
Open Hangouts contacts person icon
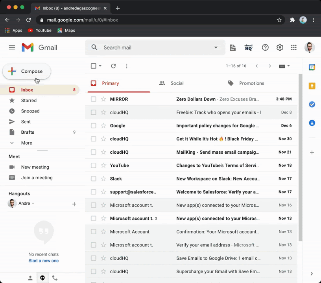click(30, 278)
